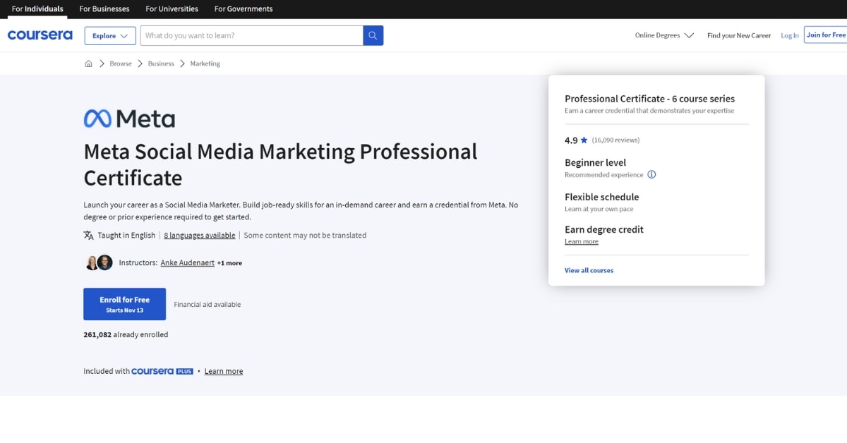Image resolution: width=847 pixels, height=443 pixels.
Task: Expand the Online Degrees menu
Action: 664,35
